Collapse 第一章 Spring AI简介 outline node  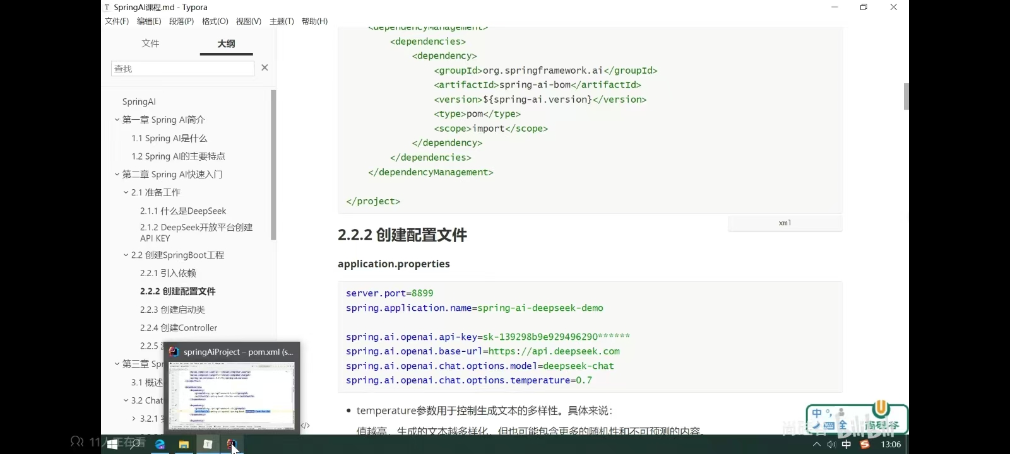pyautogui.click(x=117, y=120)
